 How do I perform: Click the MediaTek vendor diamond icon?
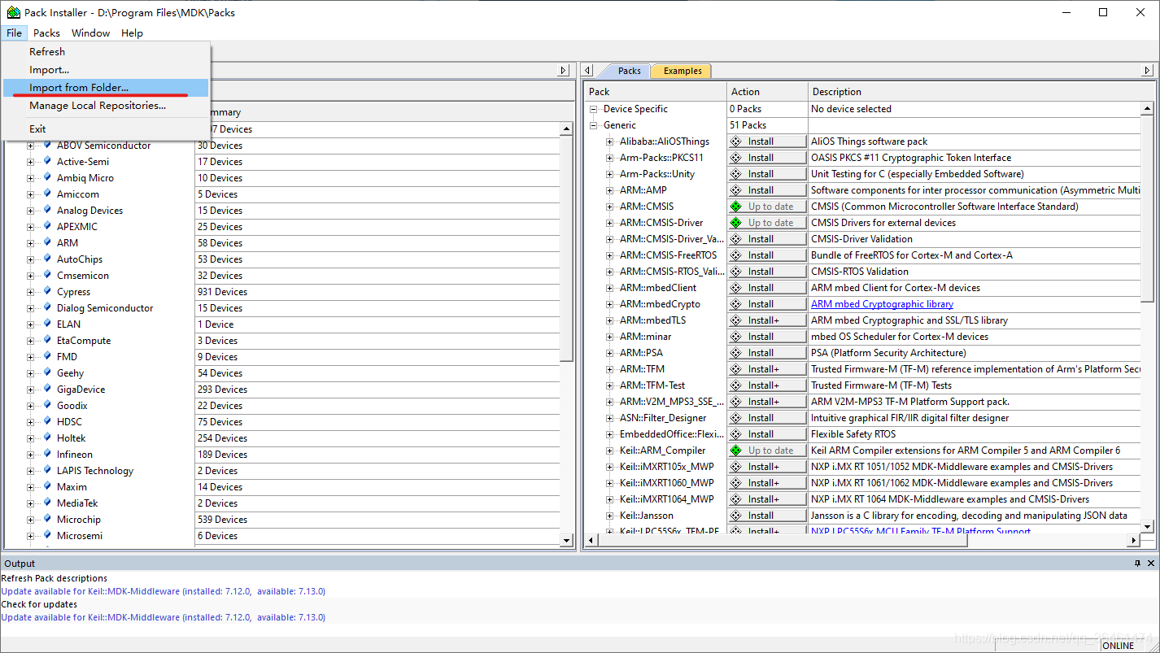[x=47, y=503]
